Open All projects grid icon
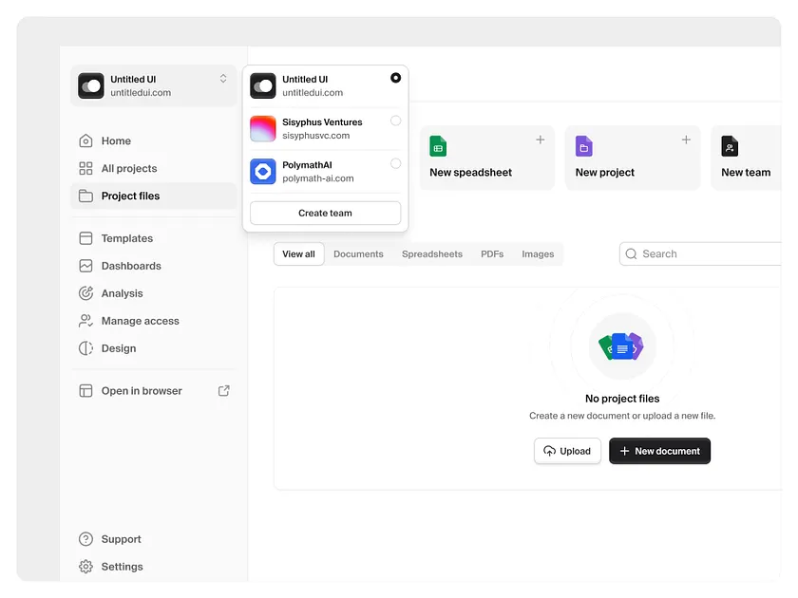Image resolution: width=798 pixels, height=598 pixels. [x=85, y=168]
